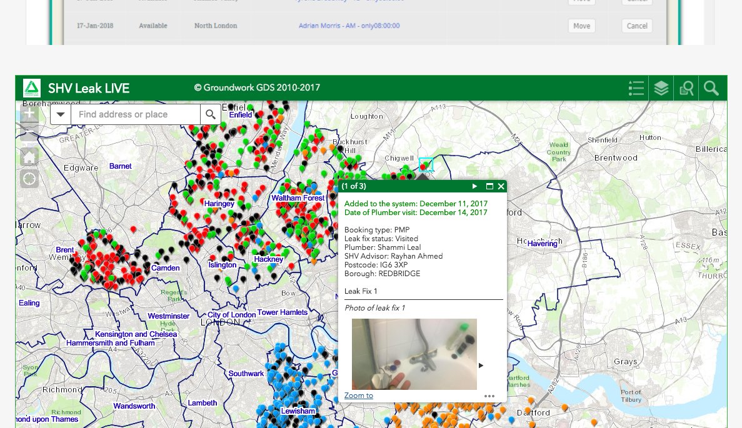This screenshot has height=428, width=742.
Task: Click the SHV Leak LIVE logo icon
Action: coord(32,88)
